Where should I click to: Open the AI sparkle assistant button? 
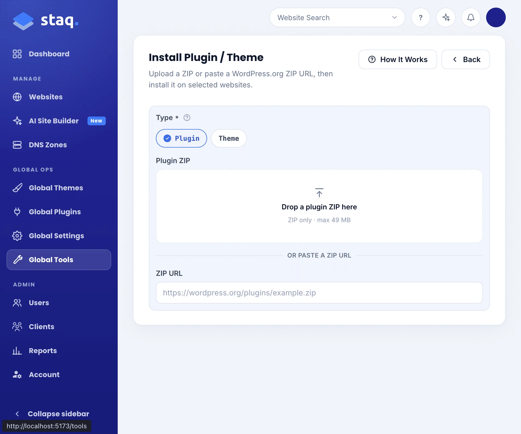(446, 17)
